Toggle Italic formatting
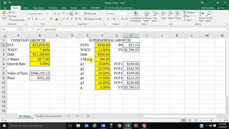 33,19
